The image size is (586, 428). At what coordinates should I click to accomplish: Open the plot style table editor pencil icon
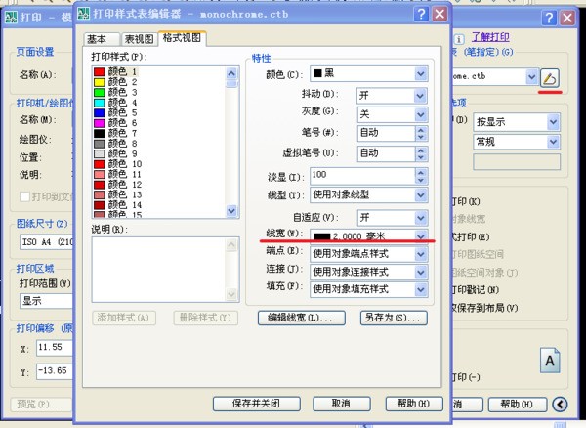point(551,76)
